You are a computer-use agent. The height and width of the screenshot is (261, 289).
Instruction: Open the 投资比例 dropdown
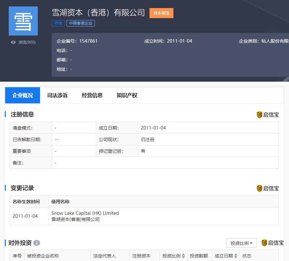point(242,243)
